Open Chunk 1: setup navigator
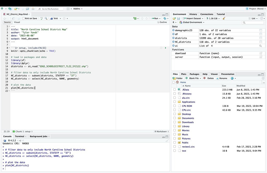The image size is (267, 173). pyautogui.click(x=22, y=131)
